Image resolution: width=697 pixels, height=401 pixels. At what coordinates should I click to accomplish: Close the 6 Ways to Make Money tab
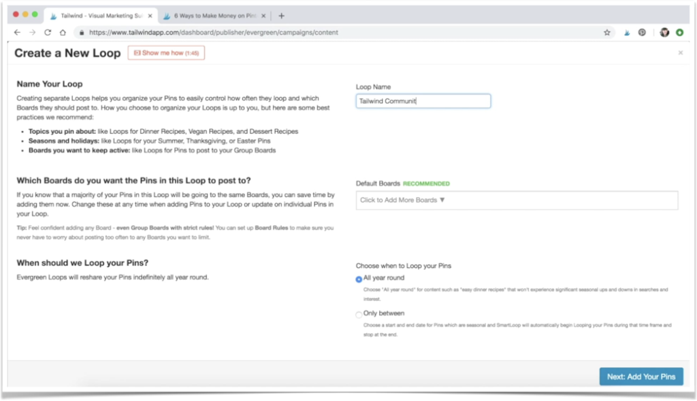coord(263,16)
